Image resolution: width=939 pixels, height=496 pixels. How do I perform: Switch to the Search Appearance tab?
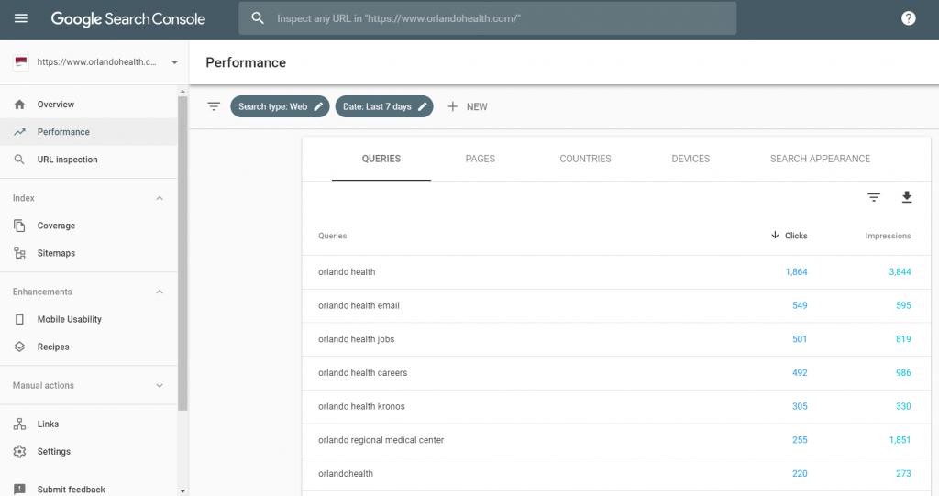(820, 159)
